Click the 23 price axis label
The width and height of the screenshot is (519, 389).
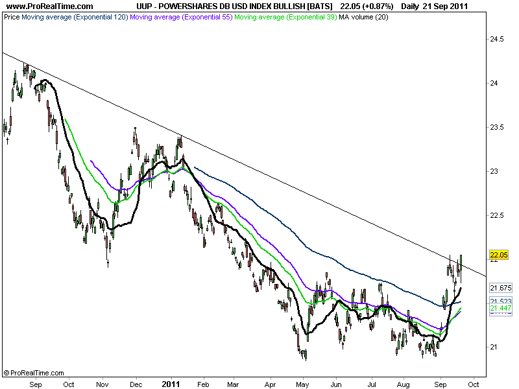pyautogui.click(x=494, y=171)
